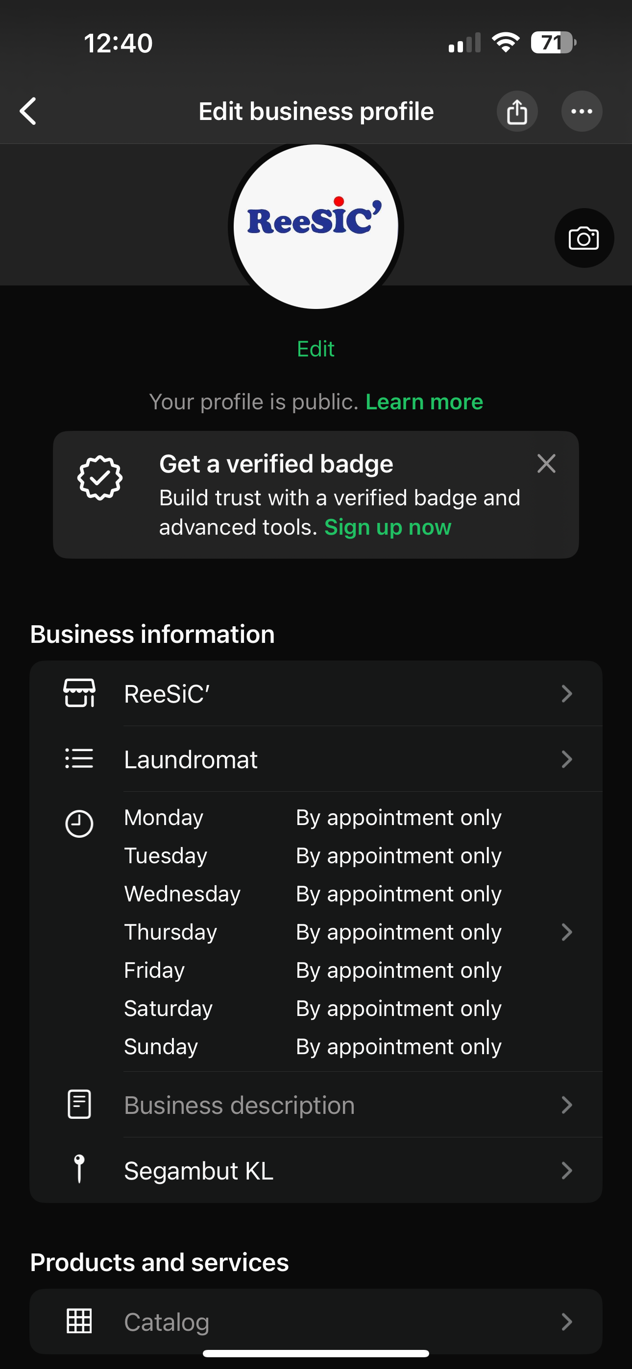Tap the clock icon for business hours
Viewport: 632px width, 1369px height.
click(79, 824)
